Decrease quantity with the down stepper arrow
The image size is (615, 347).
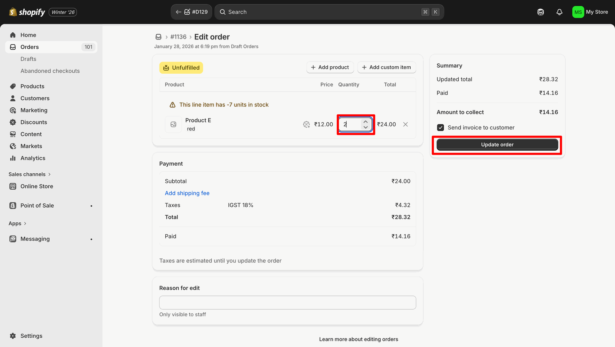[365, 127]
